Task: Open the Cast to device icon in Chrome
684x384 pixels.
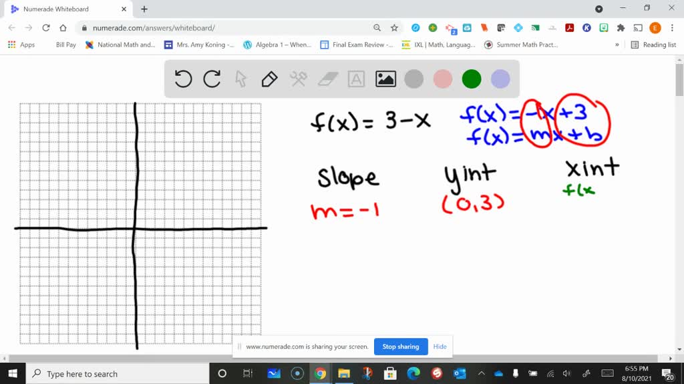Action: tap(637, 29)
